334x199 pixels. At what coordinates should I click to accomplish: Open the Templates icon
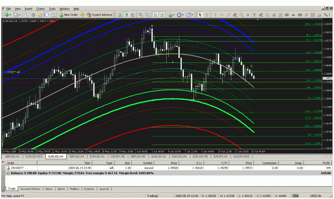[x=189, y=14]
